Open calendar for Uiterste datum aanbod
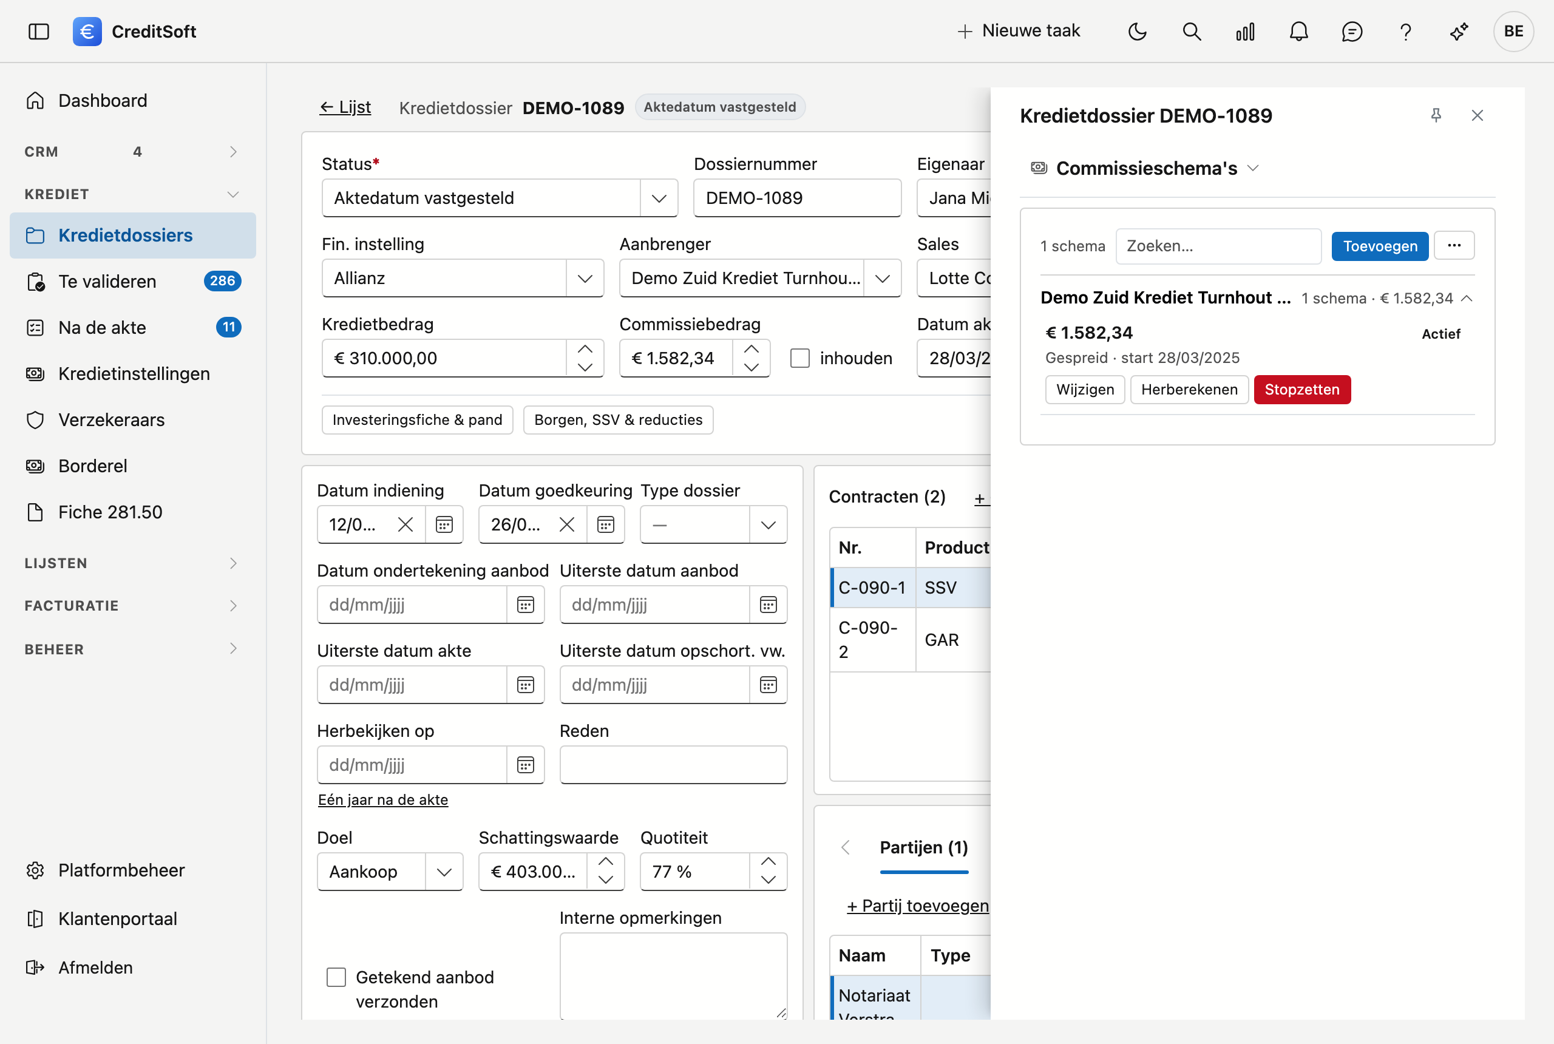1554x1044 pixels. pyautogui.click(x=769, y=605)
